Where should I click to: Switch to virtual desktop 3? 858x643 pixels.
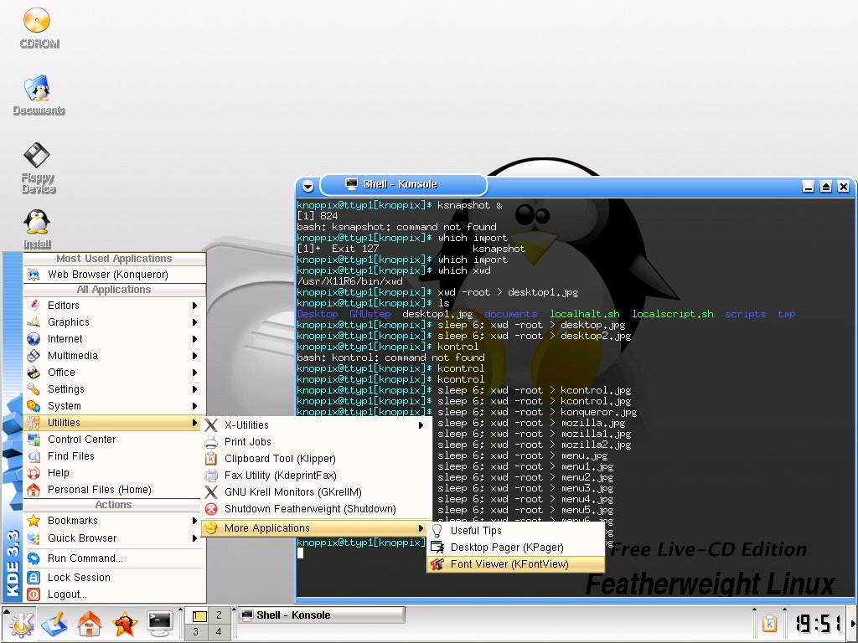(x=196, y=632)
